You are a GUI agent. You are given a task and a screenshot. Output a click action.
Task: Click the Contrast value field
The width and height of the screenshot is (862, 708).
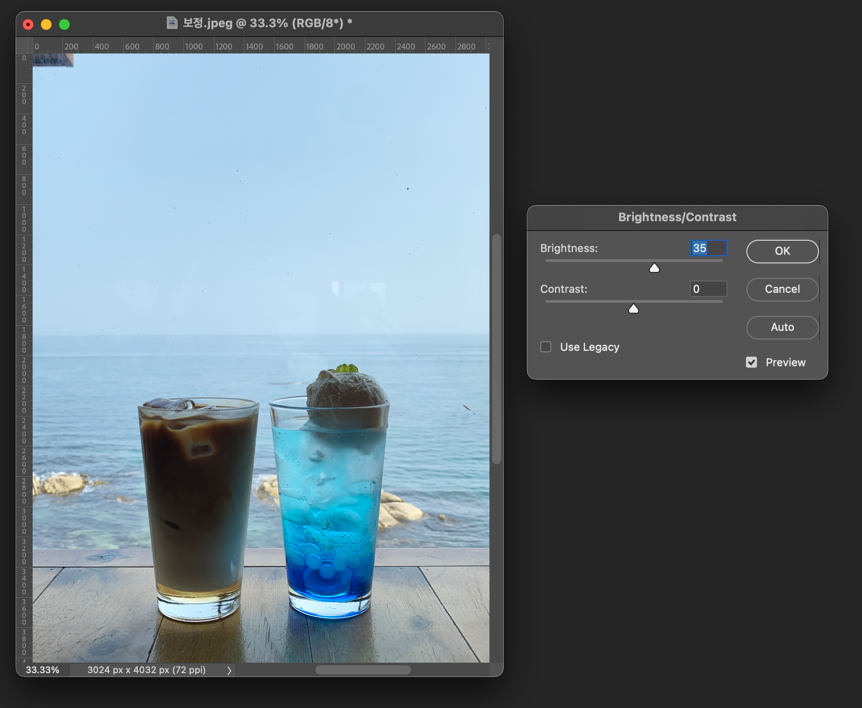(x=708, y=289)
